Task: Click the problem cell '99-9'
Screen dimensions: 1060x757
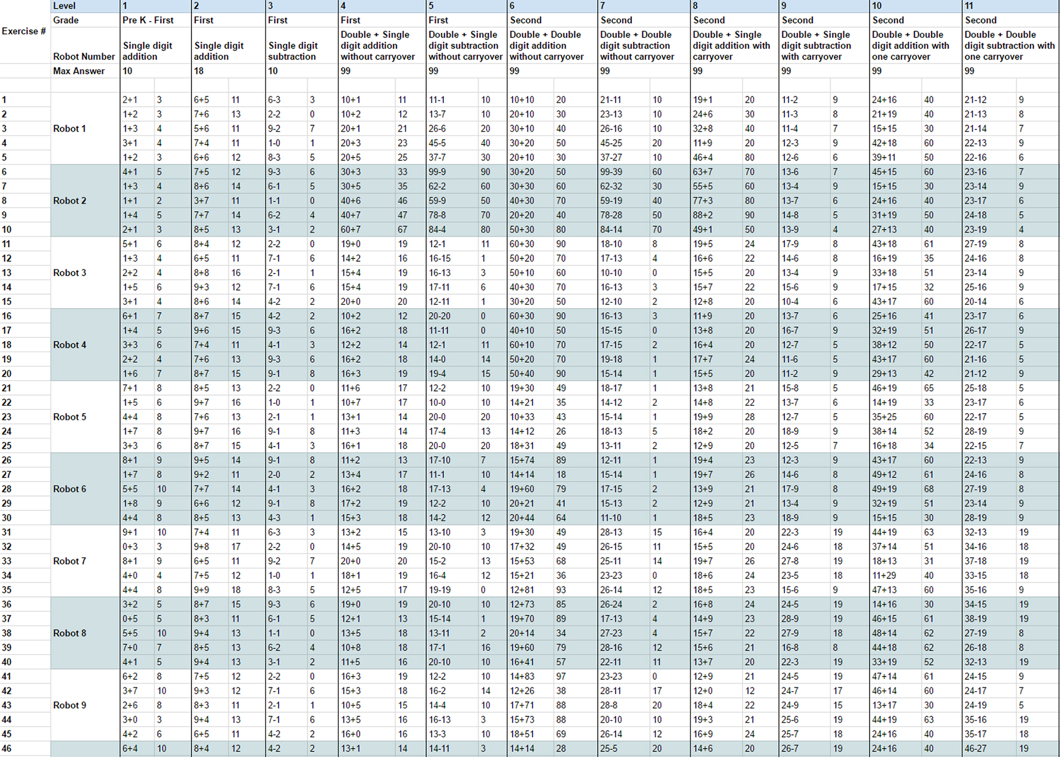Action: coord(452,172)
